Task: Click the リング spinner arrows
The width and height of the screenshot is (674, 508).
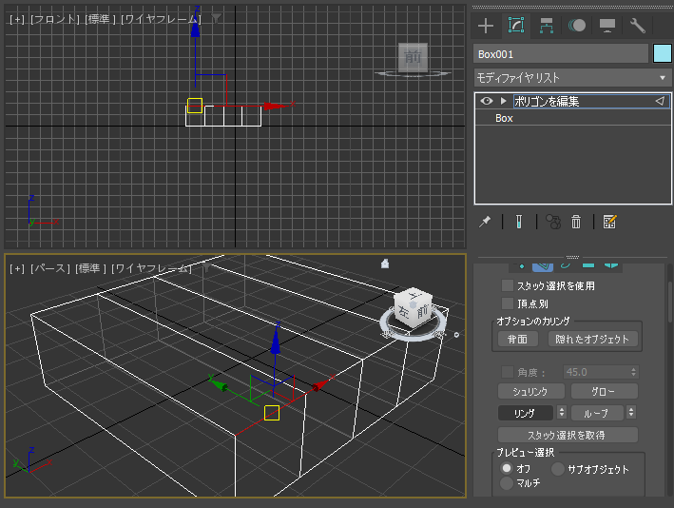Action: click(562, 413)
